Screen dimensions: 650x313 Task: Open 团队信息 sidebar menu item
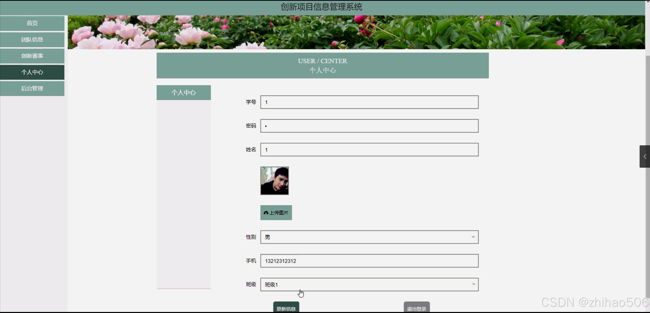[32, 39]
